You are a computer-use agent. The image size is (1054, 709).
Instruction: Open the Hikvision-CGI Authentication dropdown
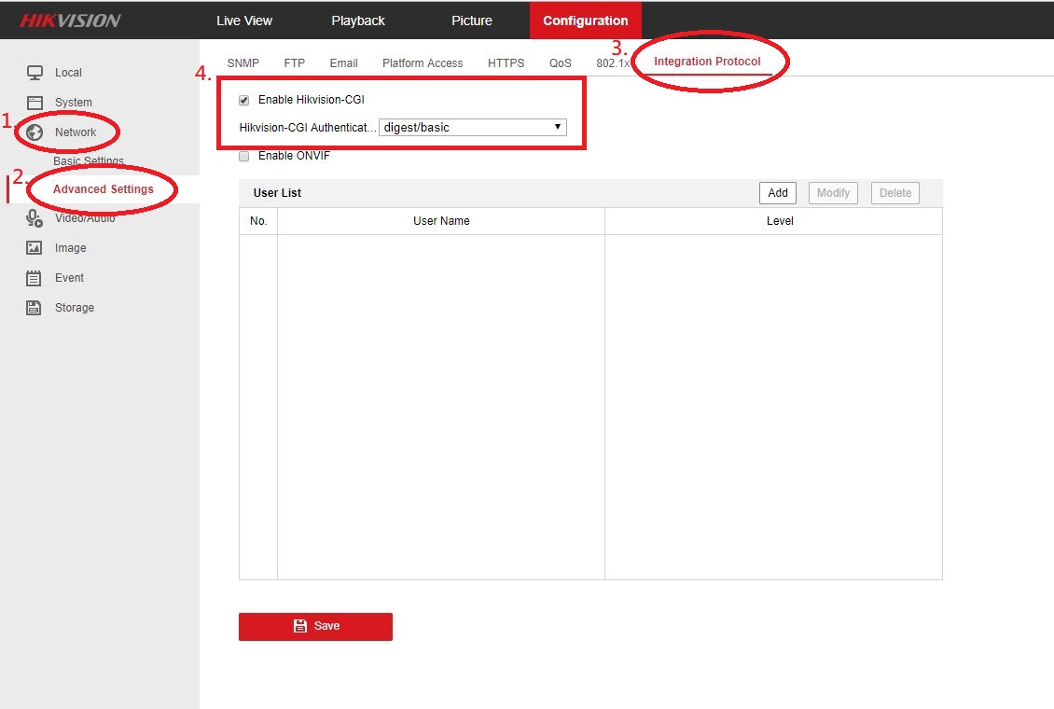pyautogui.click(x=473, y=127)
